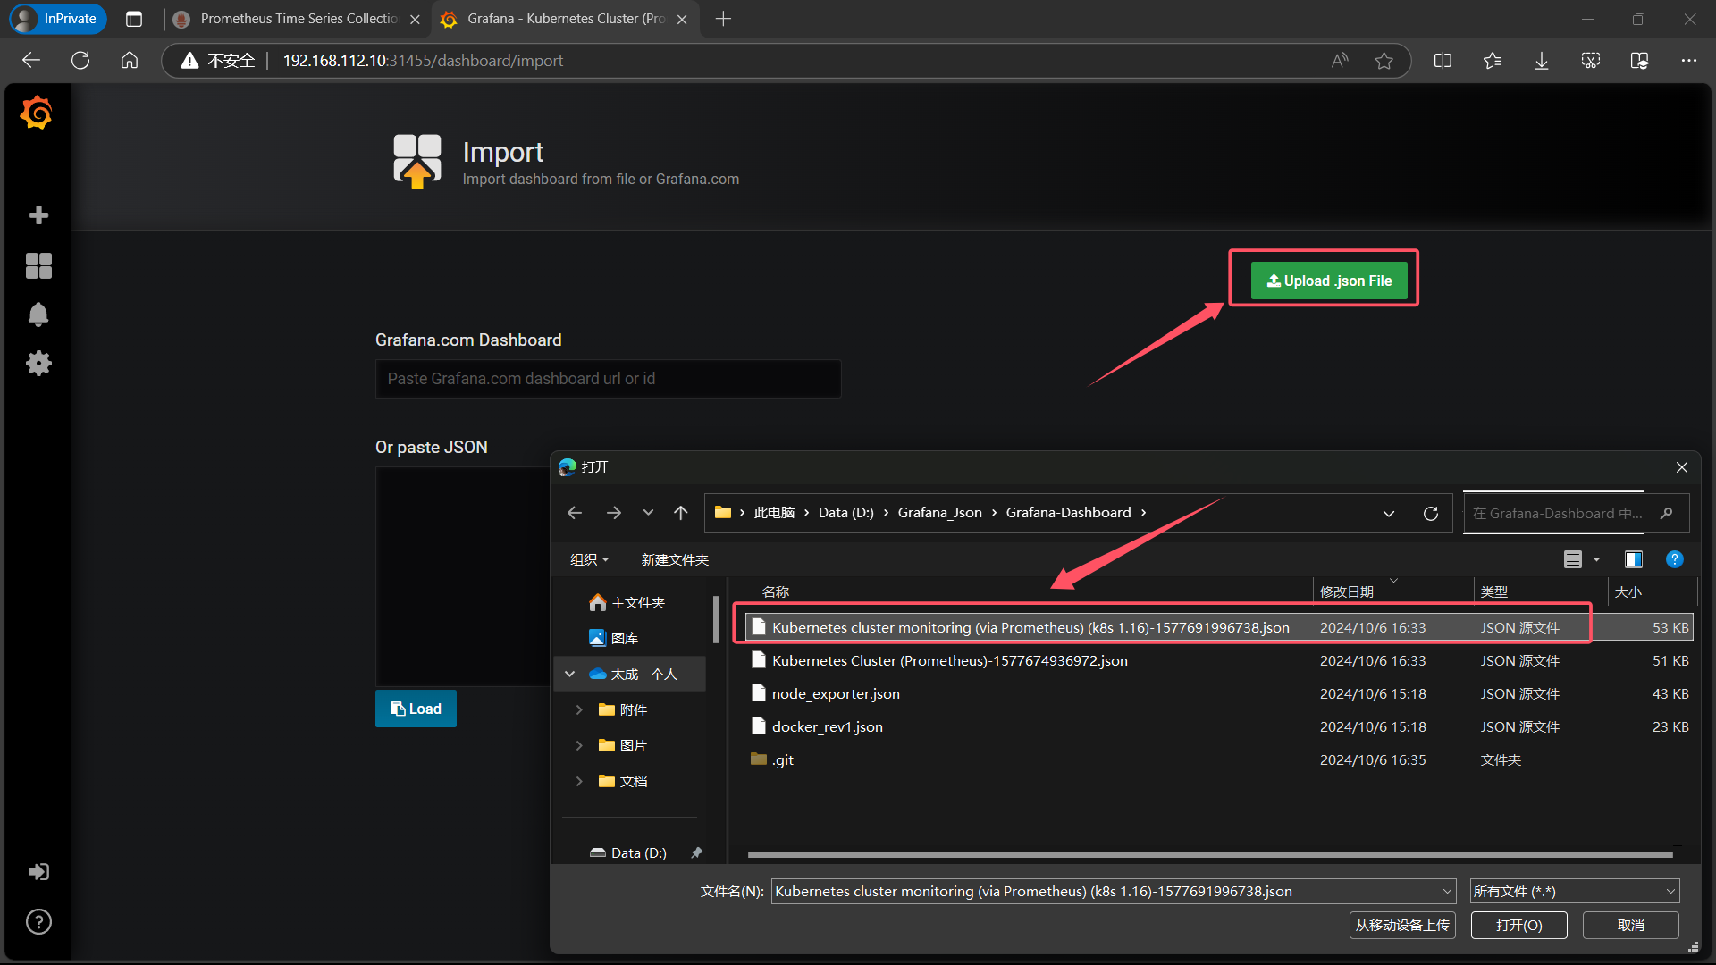Open the file type filter dropdown

[1574, 891]
